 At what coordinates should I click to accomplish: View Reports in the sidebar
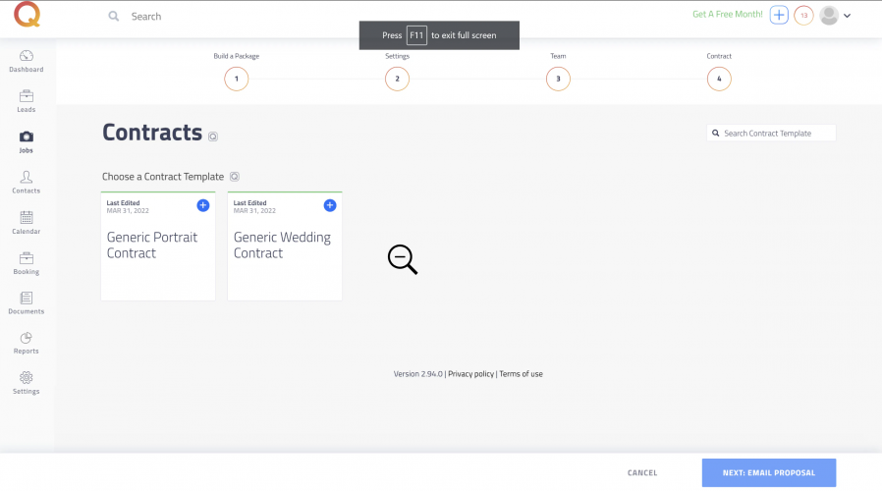point(27,342)
